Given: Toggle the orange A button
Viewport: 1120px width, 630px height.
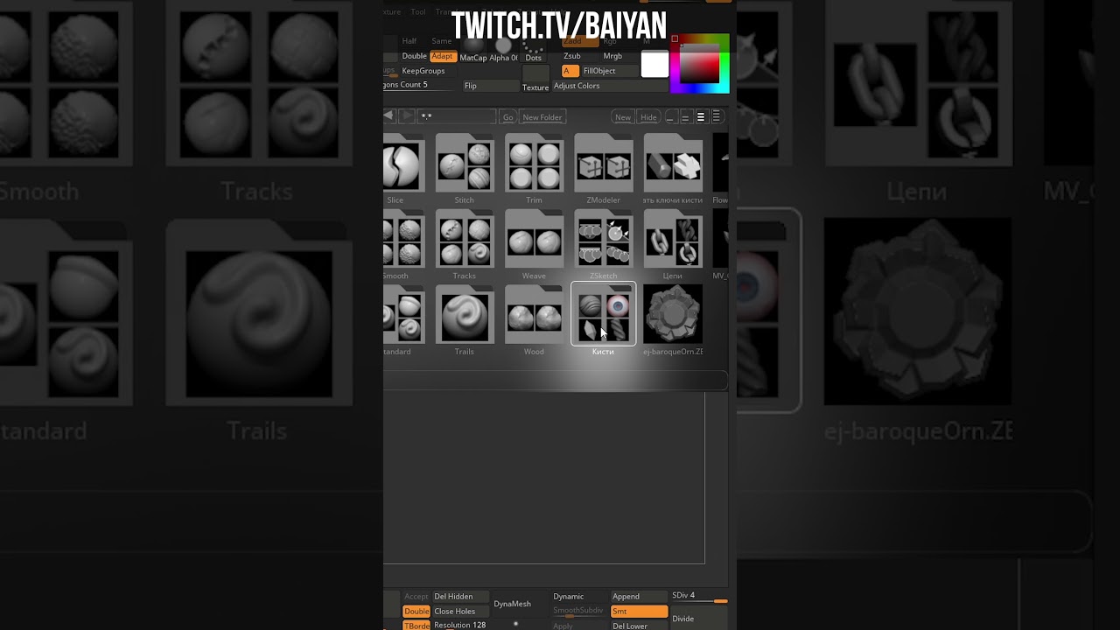Looking at the screenshot, I should [570, 71].
